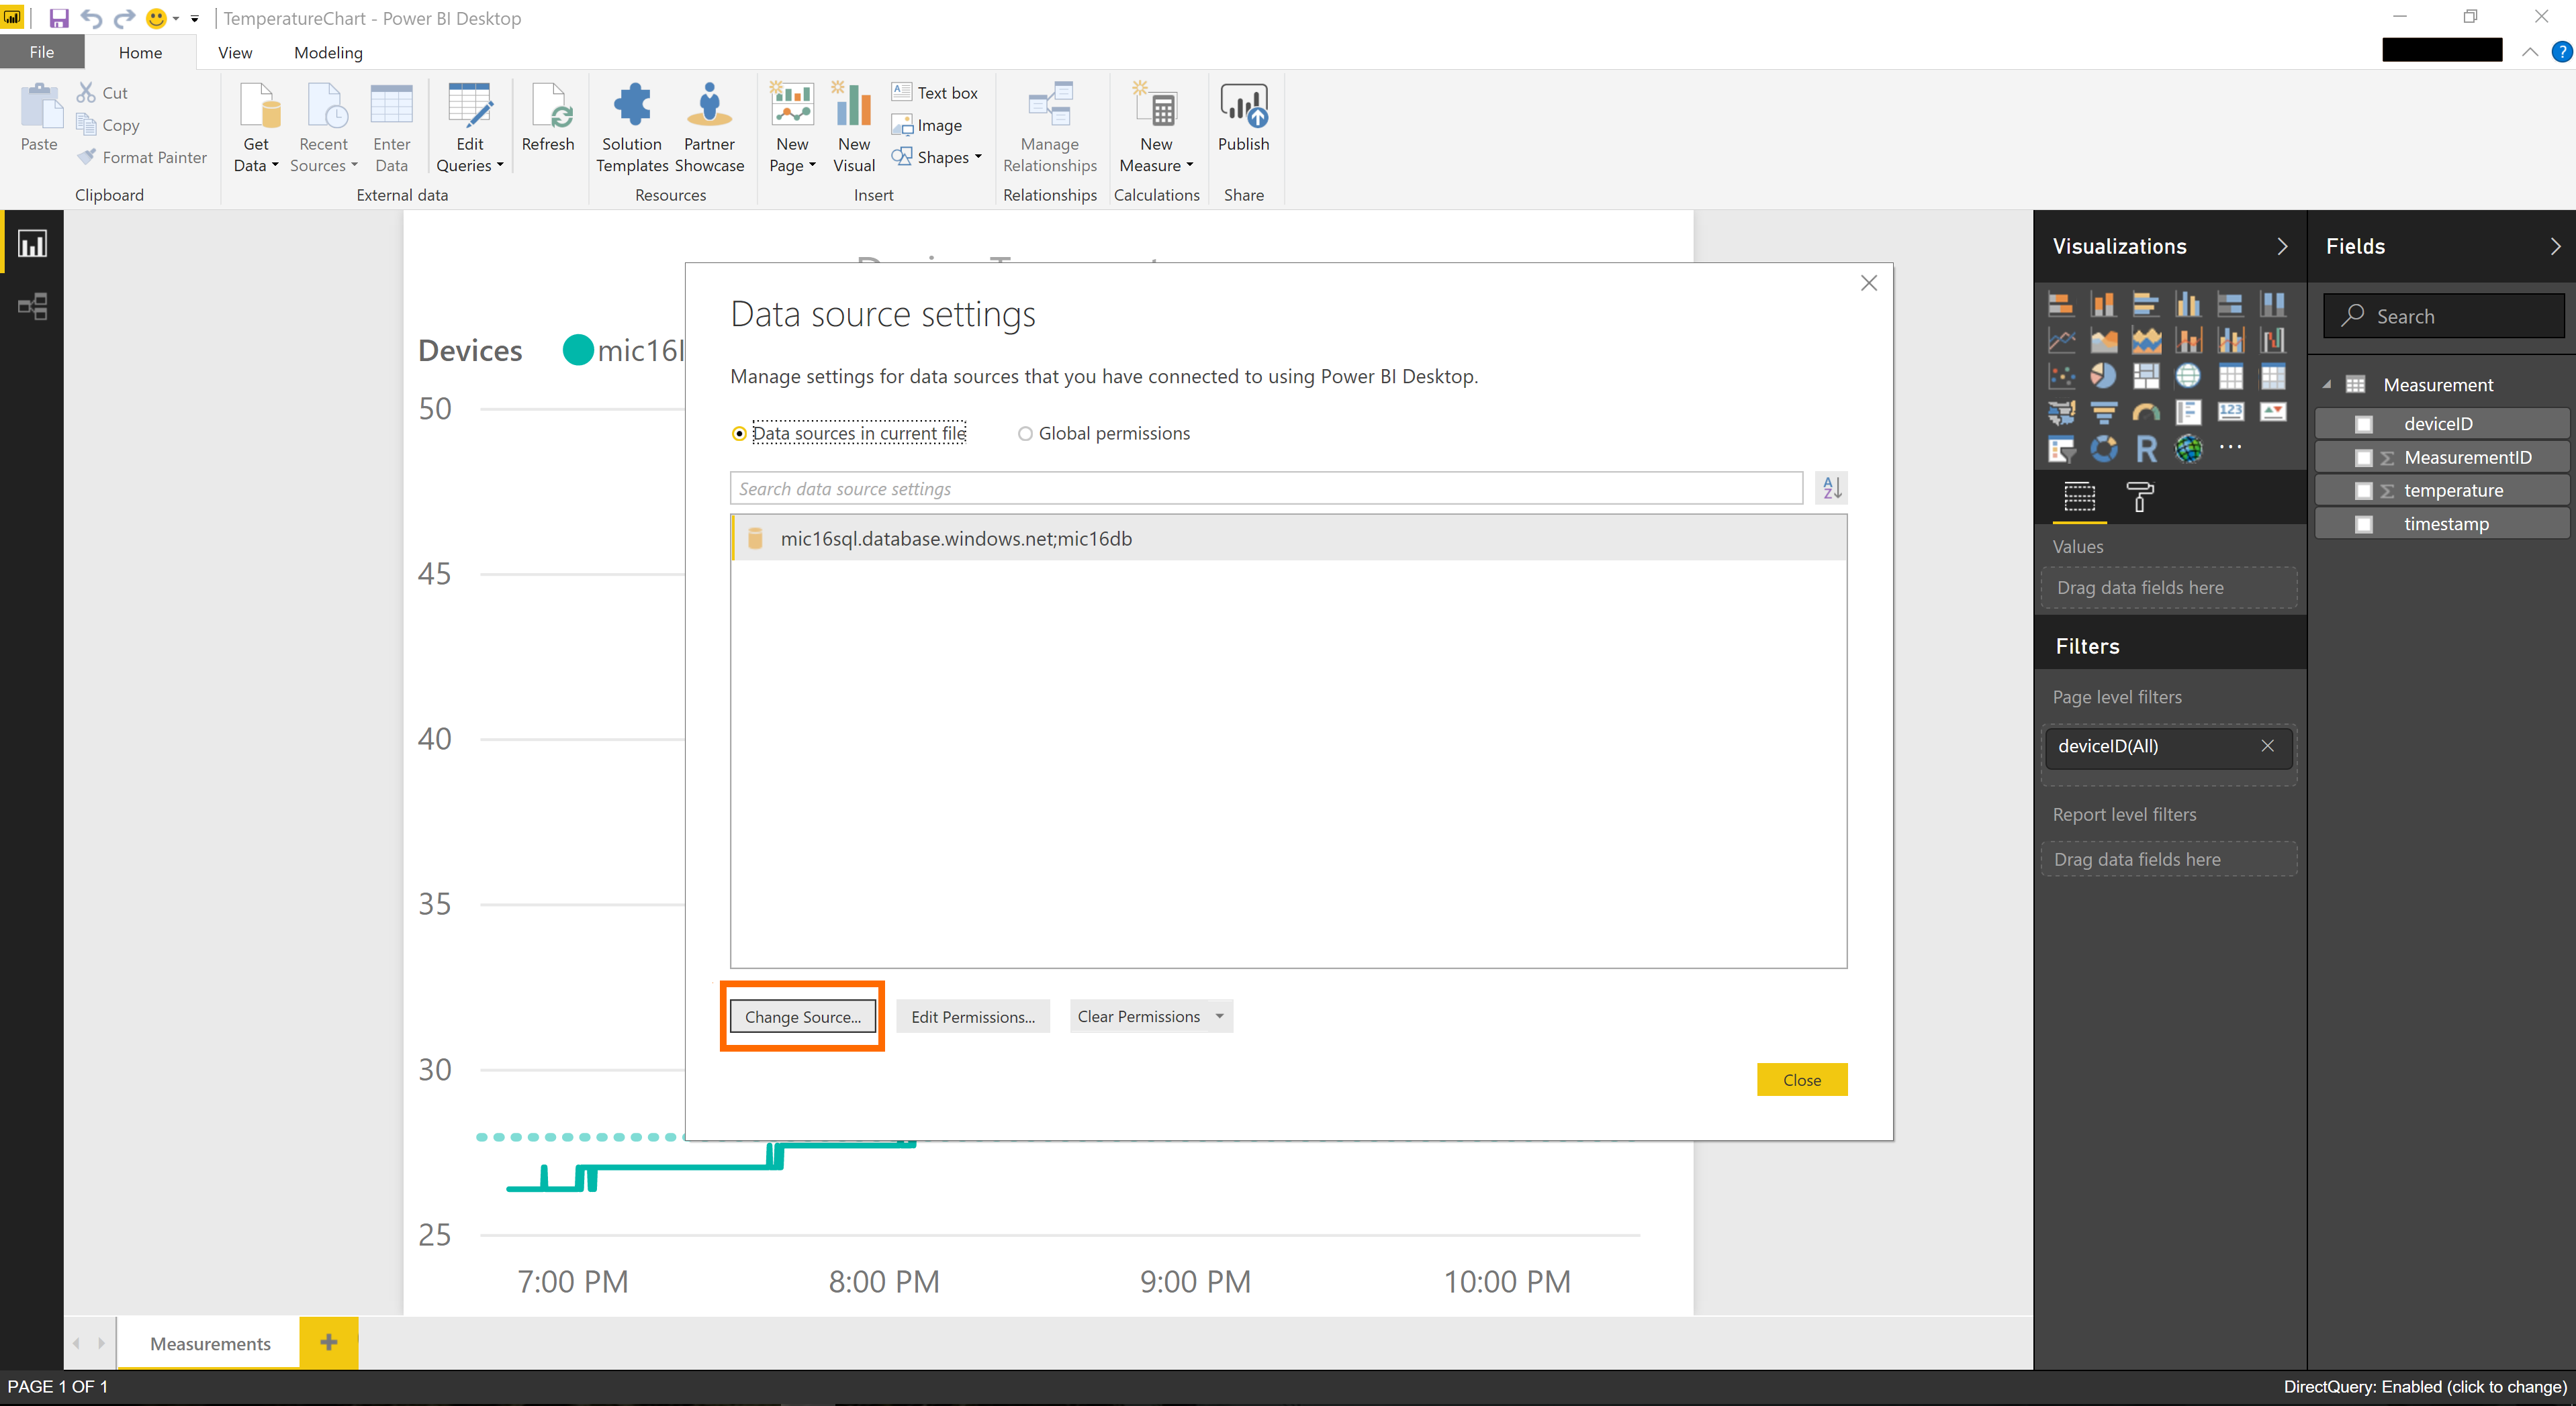Screen dimensions: 2576x1406
Task: Switch to the Home ribbon tab
Action: [140, 52]
